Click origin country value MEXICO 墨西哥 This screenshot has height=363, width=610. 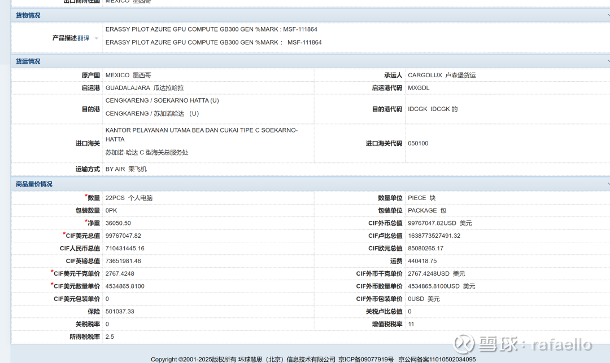tap(128, 76)
